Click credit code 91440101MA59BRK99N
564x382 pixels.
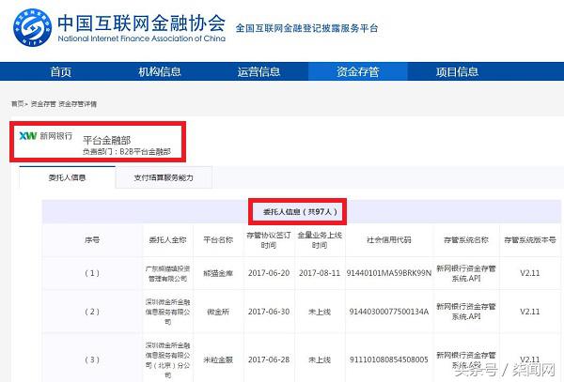click(x=389, y=273)
